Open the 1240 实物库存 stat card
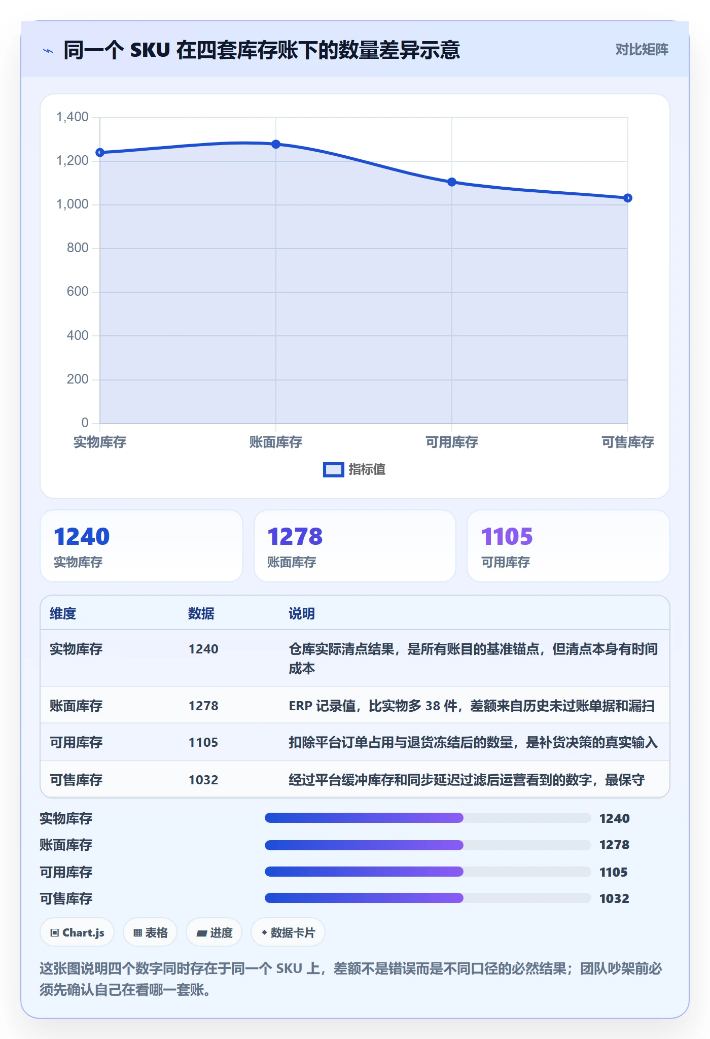Screen dimensions: 710x1039 (x=141, y=546)
